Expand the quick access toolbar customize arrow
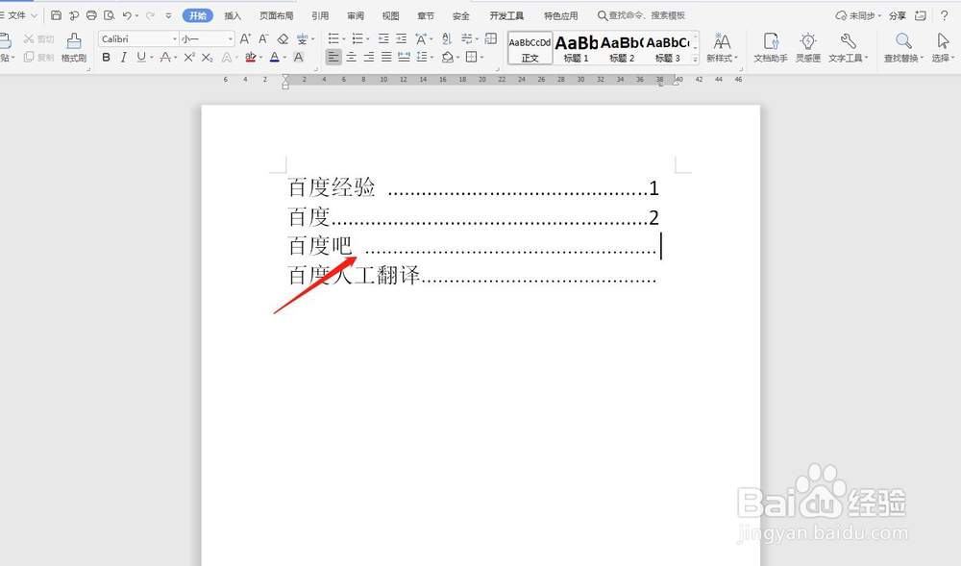Image resolution: width=961 pixels, height=566 pixels. tap(168, 15)
